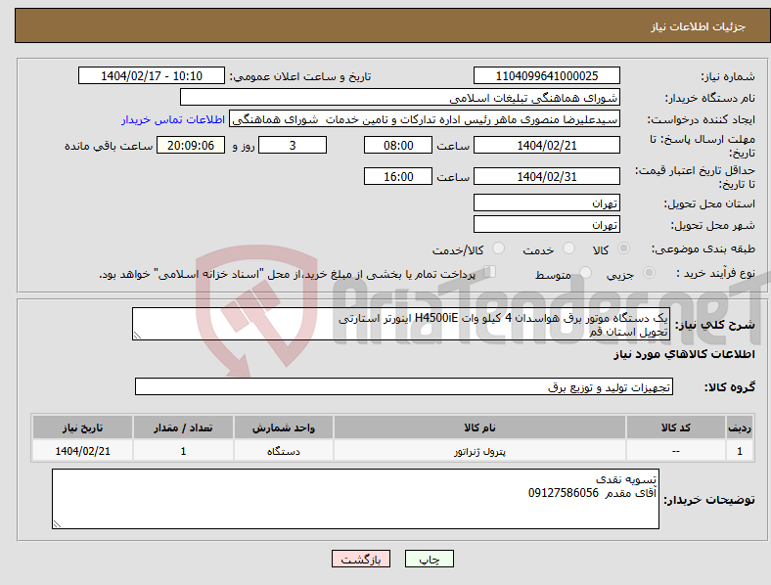Click the اطلاعات کالاهای مورد نیاز heading
This screenshot has width=771, height=585.
tap(684, 354)
